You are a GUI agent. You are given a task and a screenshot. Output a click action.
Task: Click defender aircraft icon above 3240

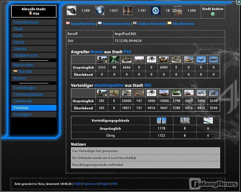click(214, 93)
